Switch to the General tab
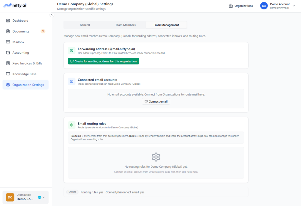Screen dimensions: 301x206 [x=85, y=25]
